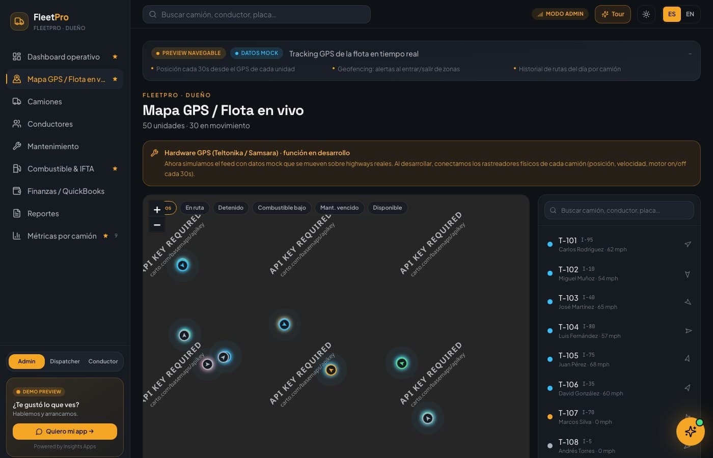Focus the top bar search field
This screenshot has height=458, width=713.
tap(256, 14)
